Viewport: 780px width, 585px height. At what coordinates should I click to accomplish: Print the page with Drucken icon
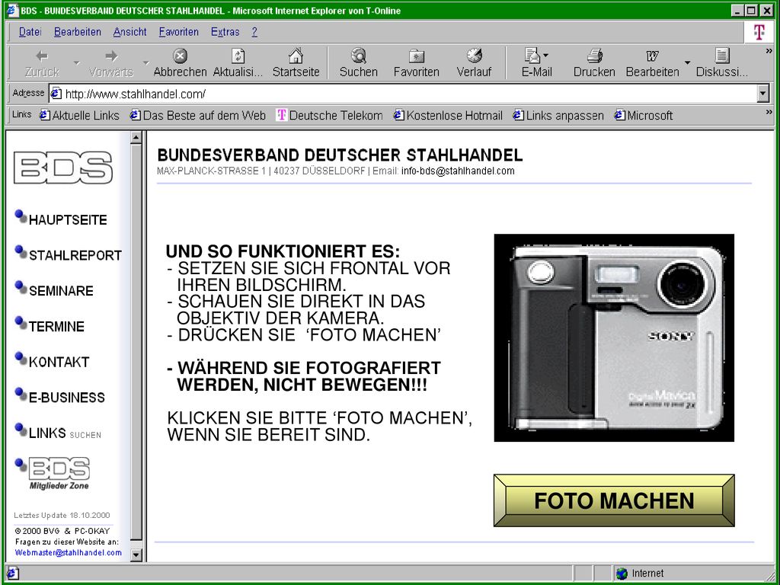tap(594, 56)
